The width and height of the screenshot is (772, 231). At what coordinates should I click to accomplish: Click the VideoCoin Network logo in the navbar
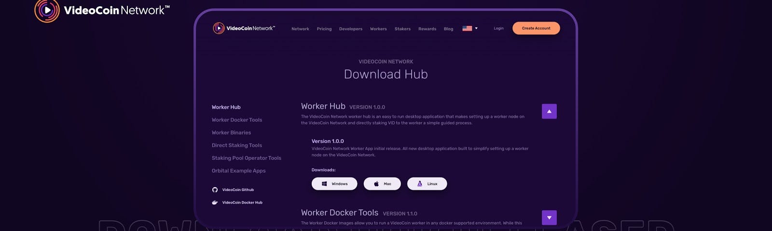click(244, 28)
